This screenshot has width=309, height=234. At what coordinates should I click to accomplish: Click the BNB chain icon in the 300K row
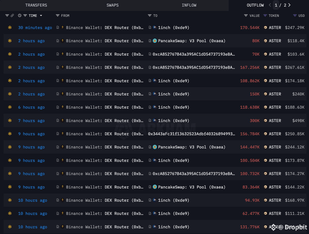(10, 120)
